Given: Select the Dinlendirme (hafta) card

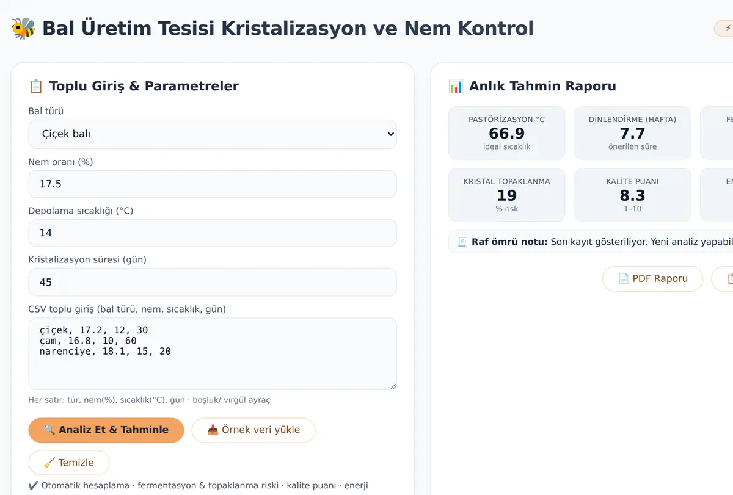Looking at the screenshot, I should pos(632,133).
